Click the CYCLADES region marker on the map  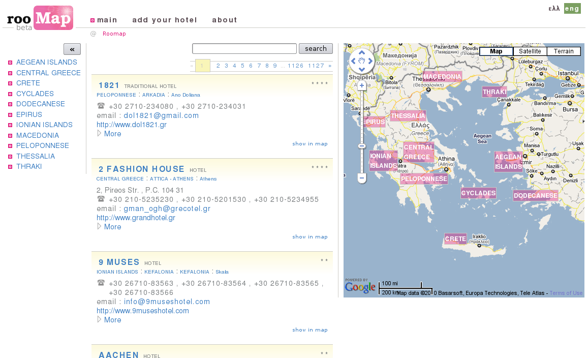479,193
